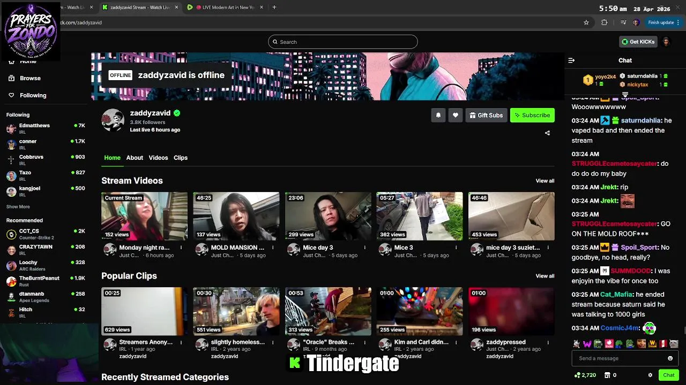Open options menu for MOLD MANSION video
The width and height of the screenshot is (686, 385).
[273, 248]
